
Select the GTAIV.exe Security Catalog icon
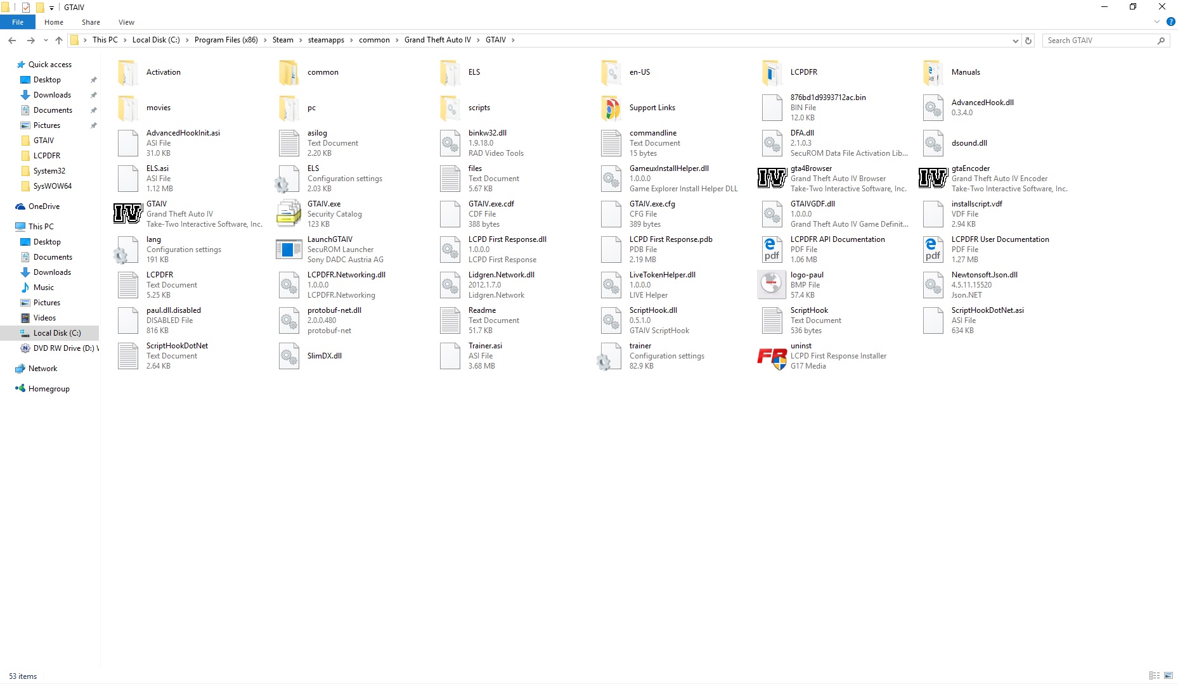click(x=289, y=214)
